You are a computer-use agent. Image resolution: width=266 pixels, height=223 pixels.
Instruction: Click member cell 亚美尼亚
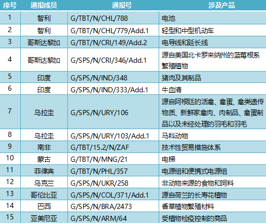44,218
